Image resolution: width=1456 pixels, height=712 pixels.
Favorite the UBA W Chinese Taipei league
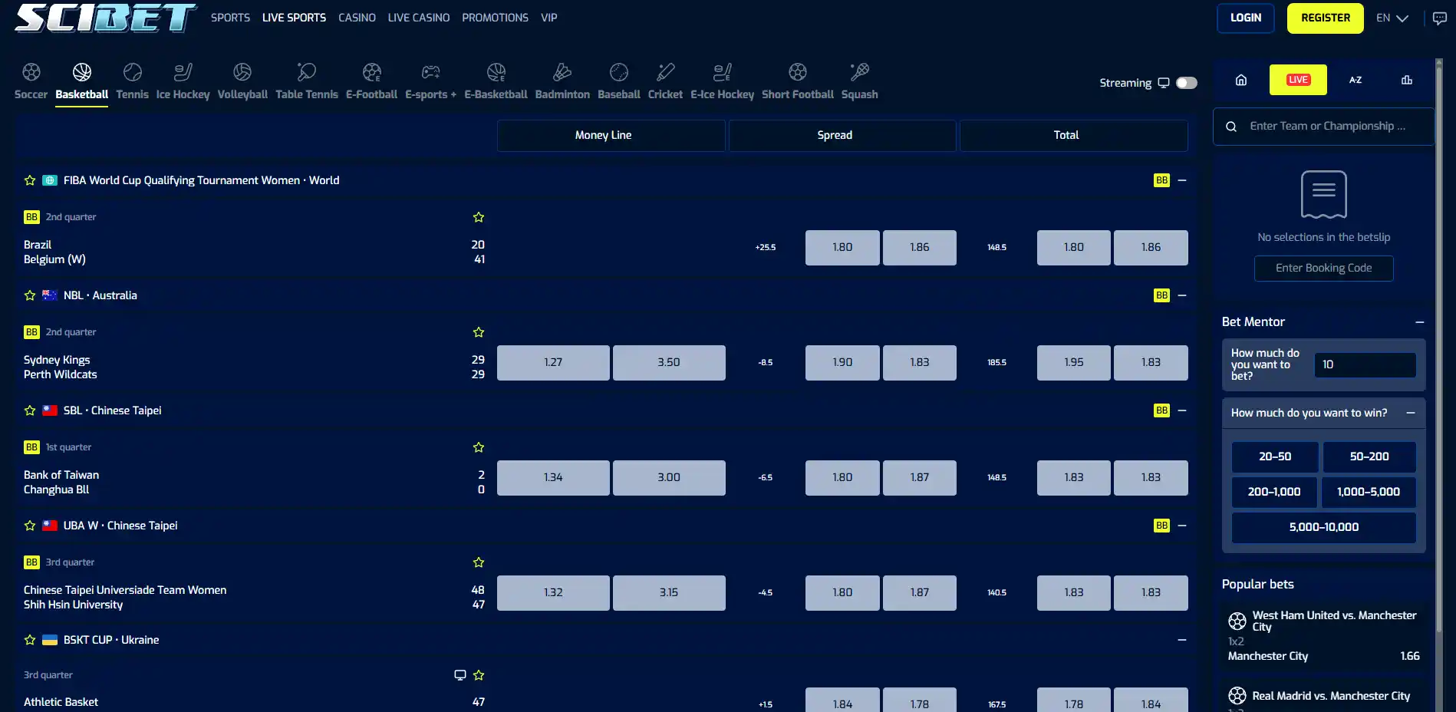click(x=30, y=526)
